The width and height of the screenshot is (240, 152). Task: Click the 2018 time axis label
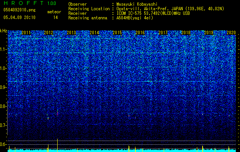coord(186,33)
